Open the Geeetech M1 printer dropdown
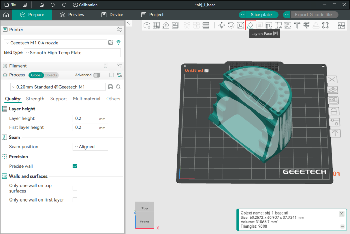The height and width of the screenshot is (234, 350). [x=56, y=43]
